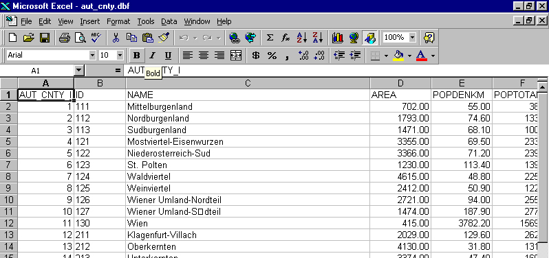The height and width of the screenshot is (258, 549).
Task: Open the Format menu
Action: coord(118,21)
